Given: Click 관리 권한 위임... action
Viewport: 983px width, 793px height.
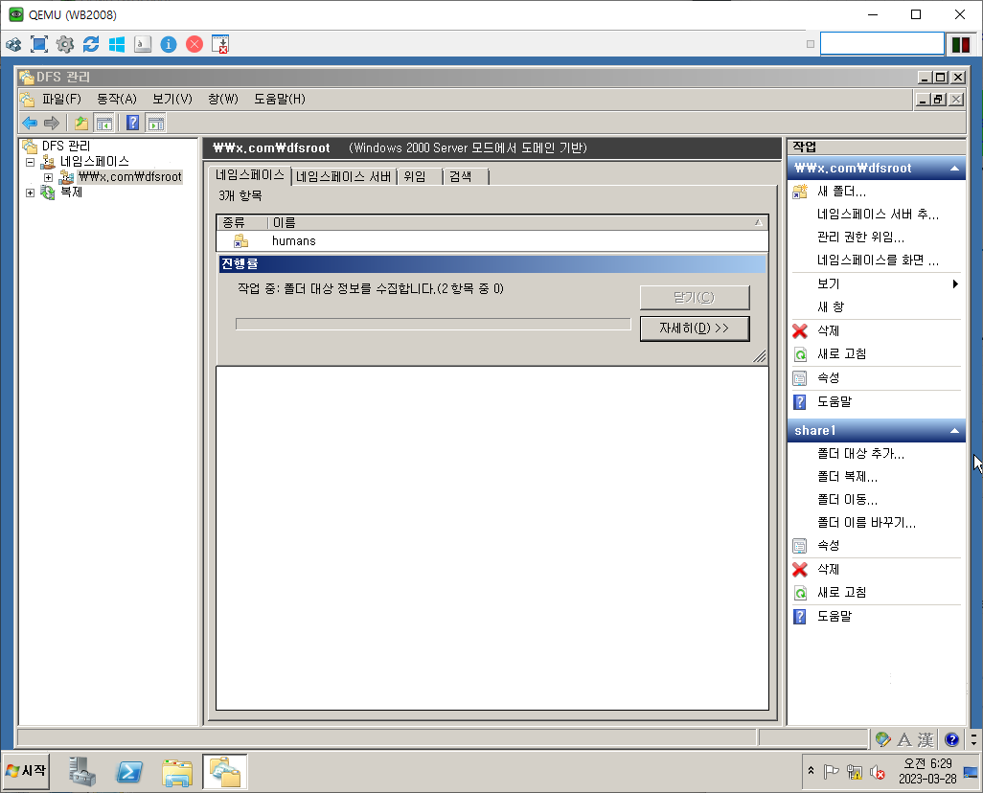Looking at the screenshot, I should (x=860, y=237).
